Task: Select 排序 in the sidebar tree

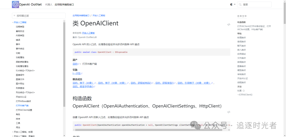Action: [x=18, y=119]
